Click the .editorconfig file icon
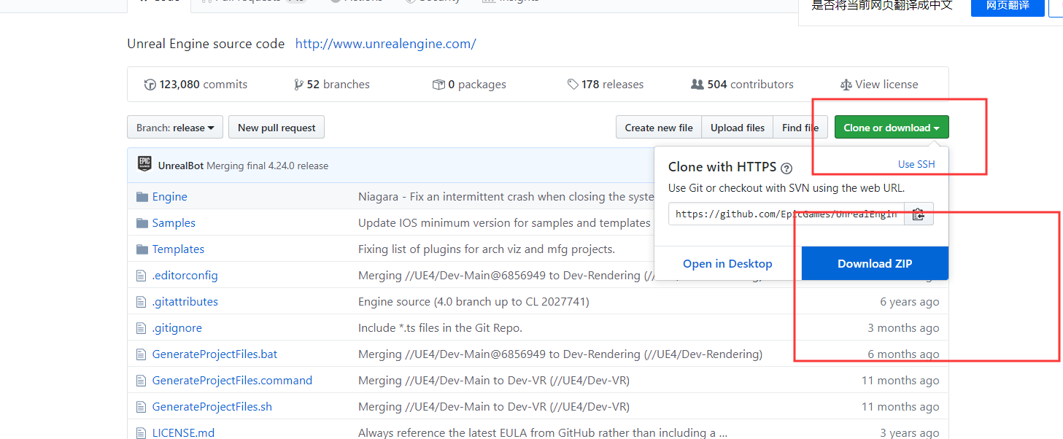 point(142,276)
